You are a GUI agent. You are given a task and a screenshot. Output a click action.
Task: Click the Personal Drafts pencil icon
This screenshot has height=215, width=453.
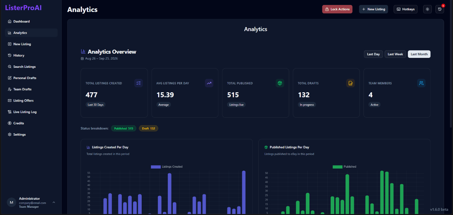point(10,78)
